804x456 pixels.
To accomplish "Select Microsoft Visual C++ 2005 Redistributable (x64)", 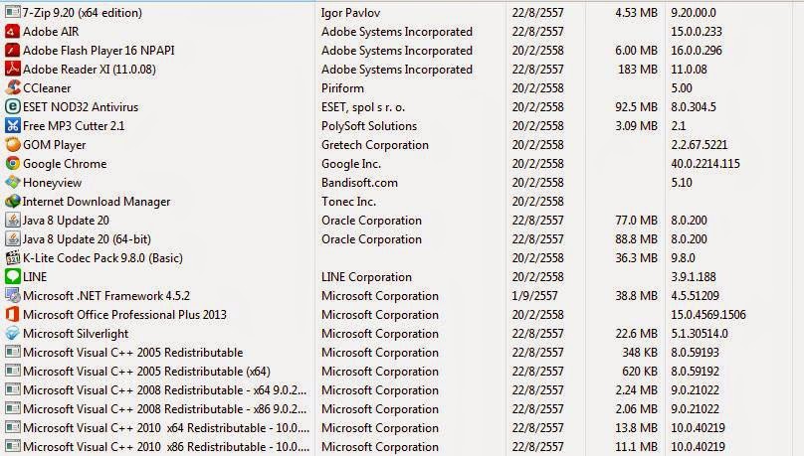I will pos(146,372).
